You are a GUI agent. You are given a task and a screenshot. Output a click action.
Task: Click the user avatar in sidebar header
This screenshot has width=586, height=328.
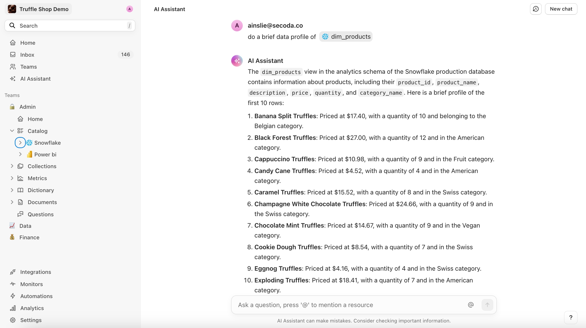pyautogui.click(x=129, y=9)
